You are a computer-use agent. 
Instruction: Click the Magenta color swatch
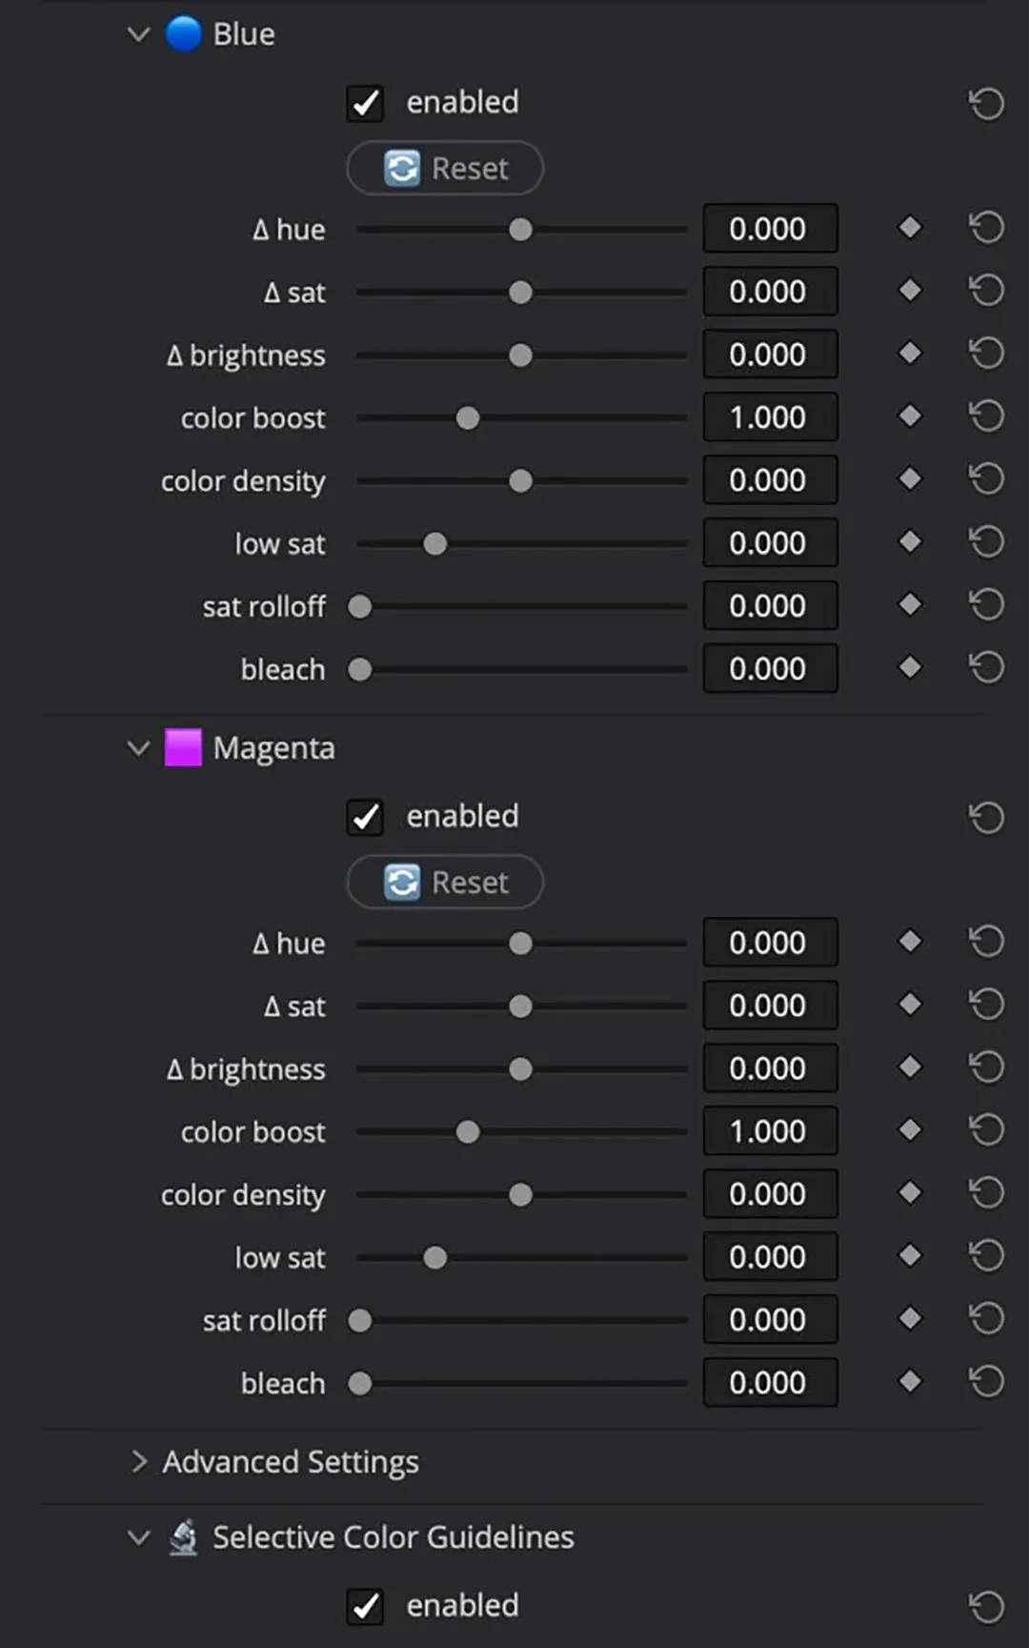[x=183, y=748]
